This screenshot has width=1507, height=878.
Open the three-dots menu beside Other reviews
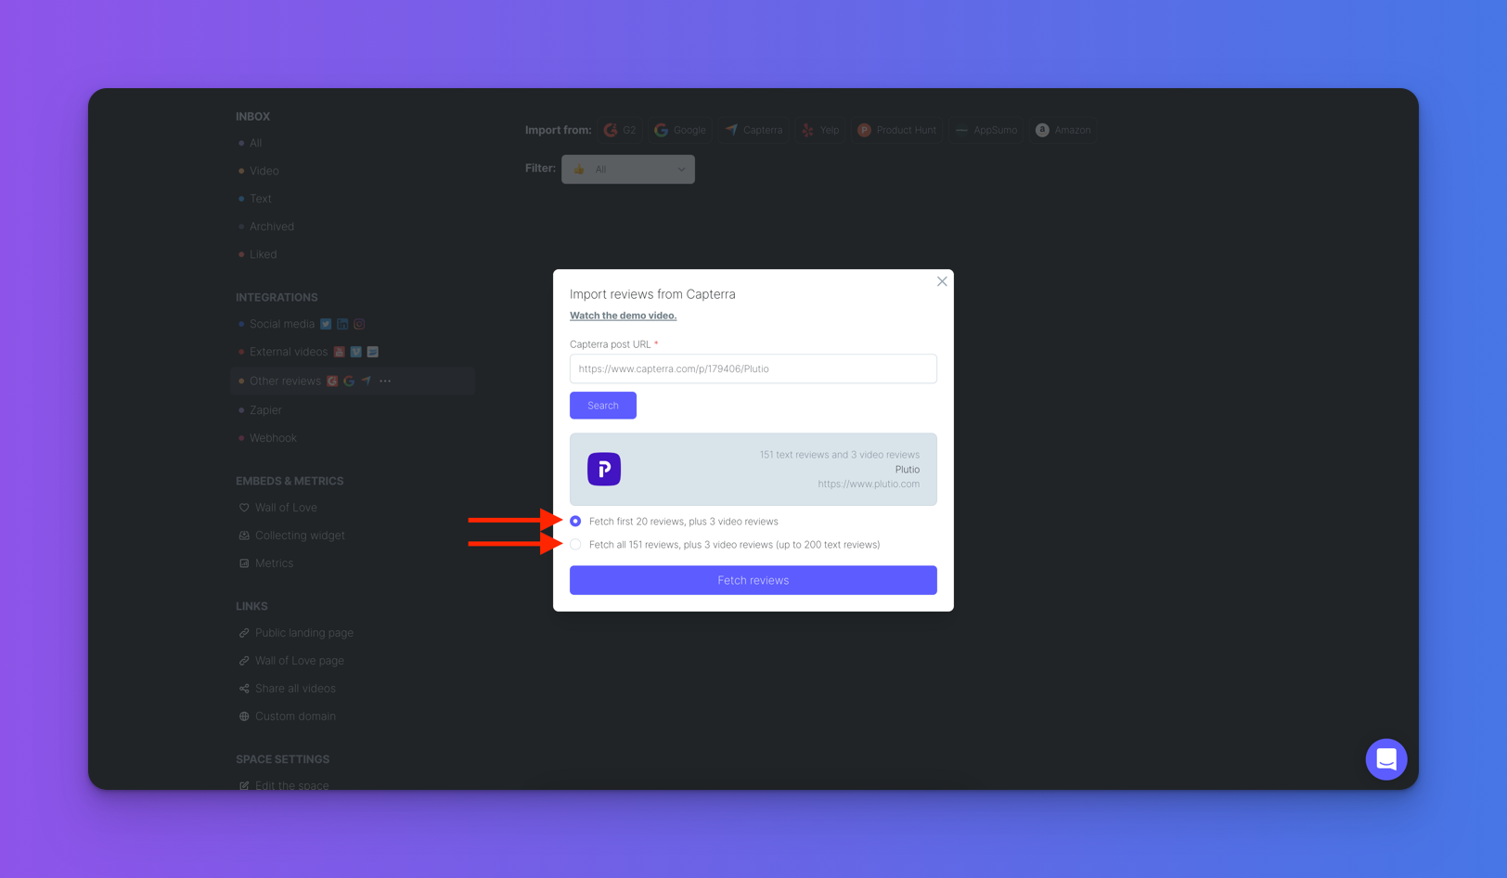pos(385,381)
